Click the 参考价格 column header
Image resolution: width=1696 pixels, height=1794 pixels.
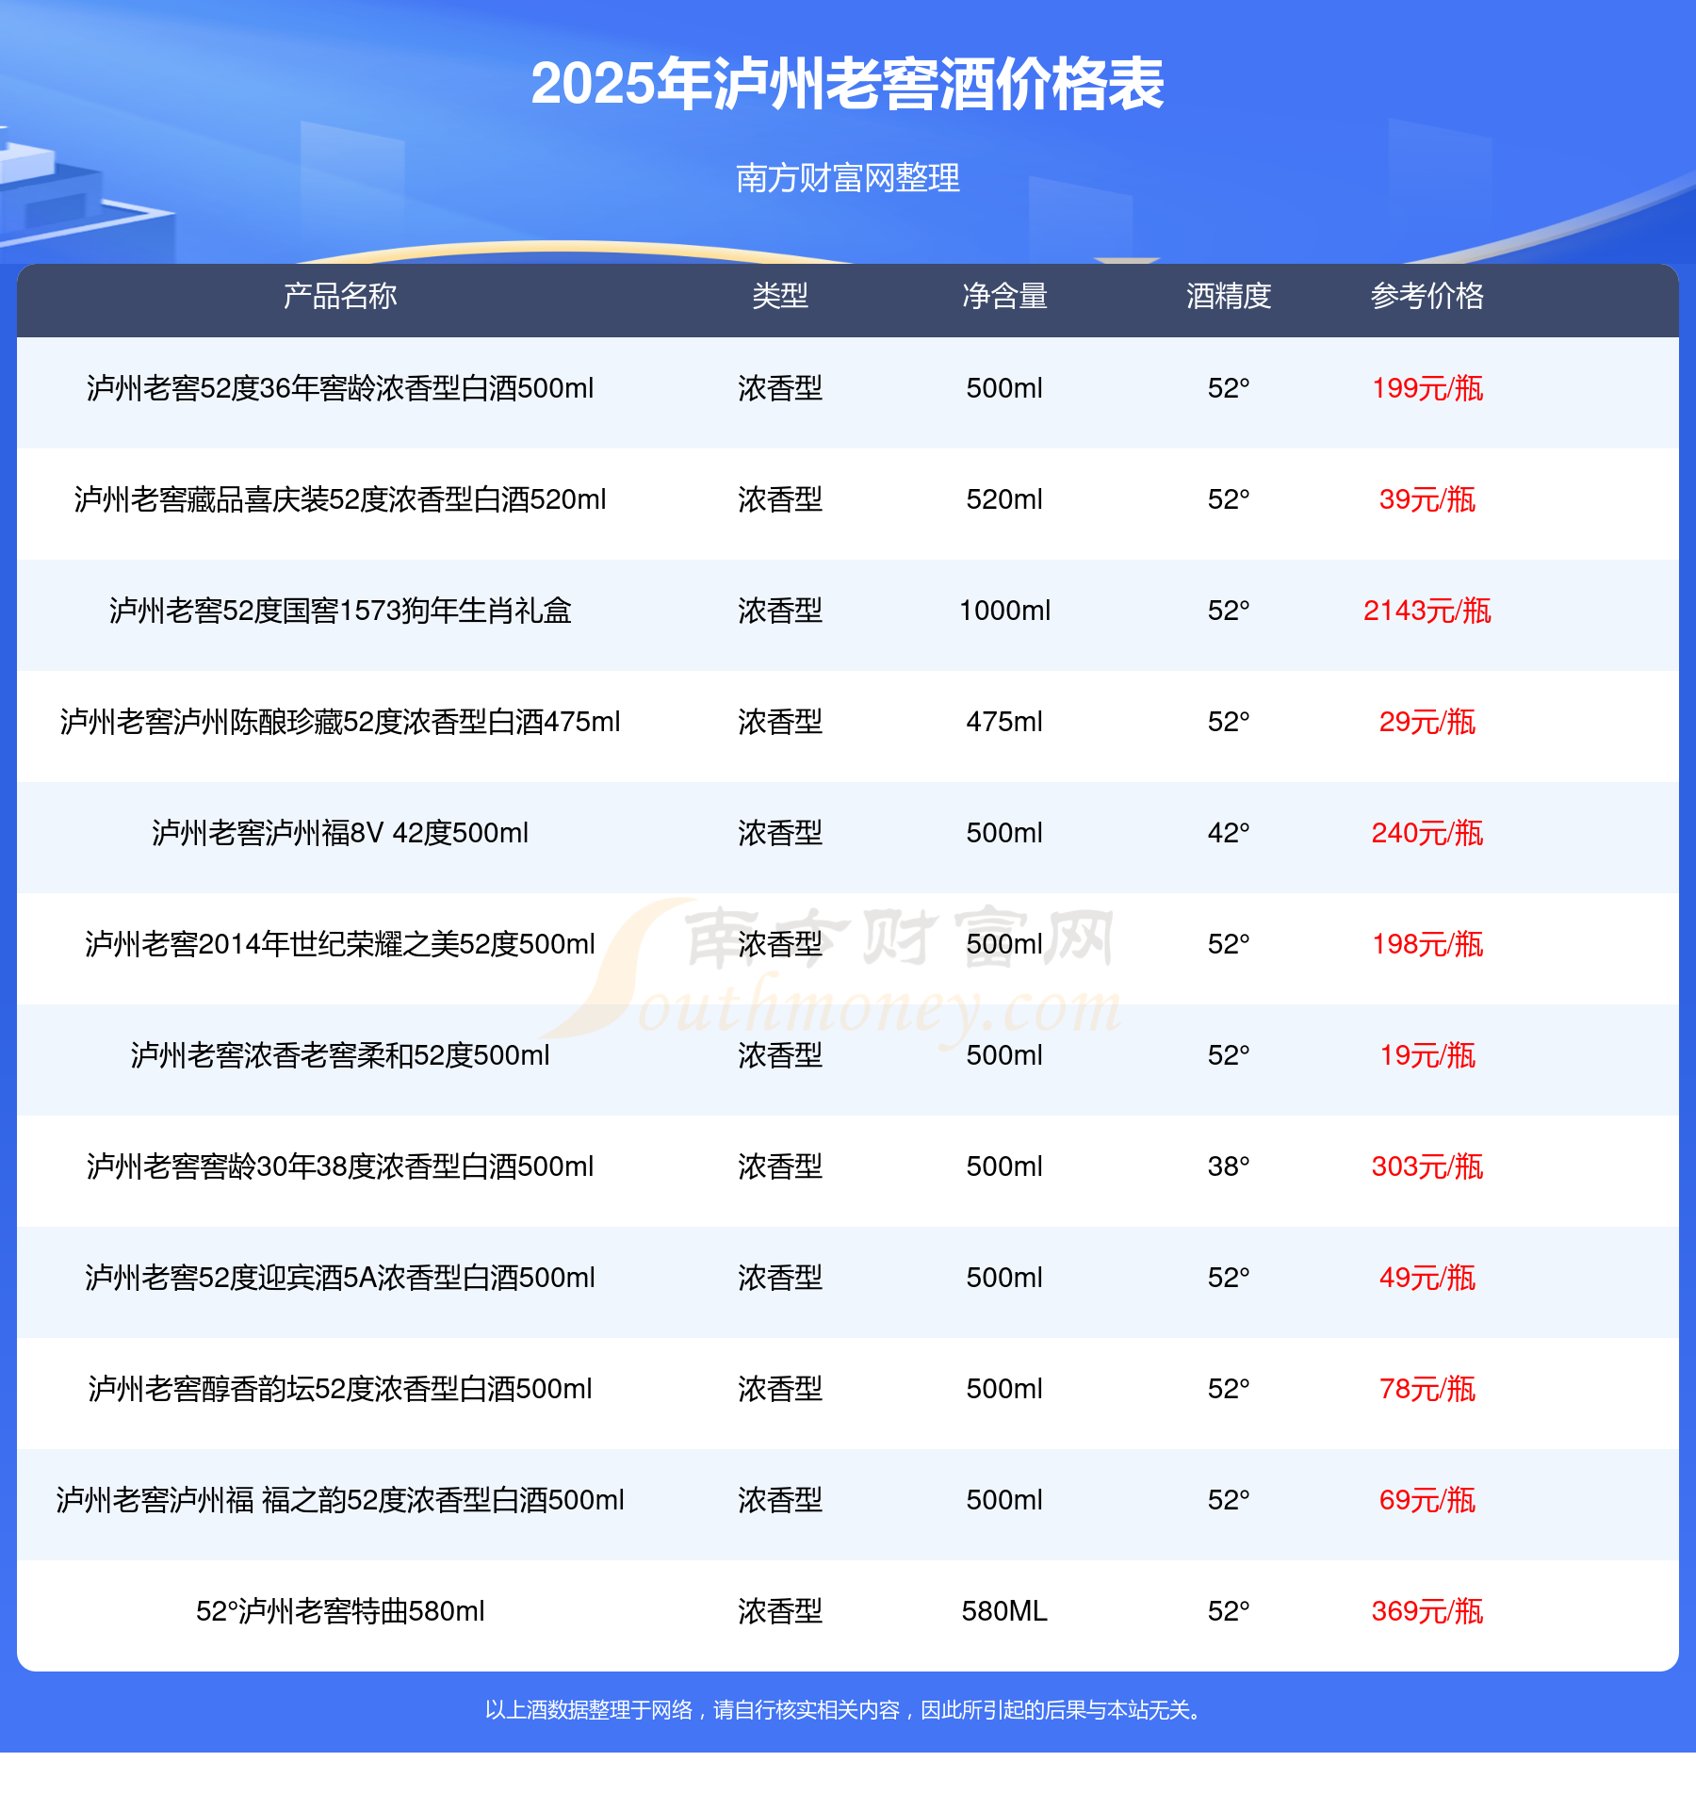click(1427, 296)
